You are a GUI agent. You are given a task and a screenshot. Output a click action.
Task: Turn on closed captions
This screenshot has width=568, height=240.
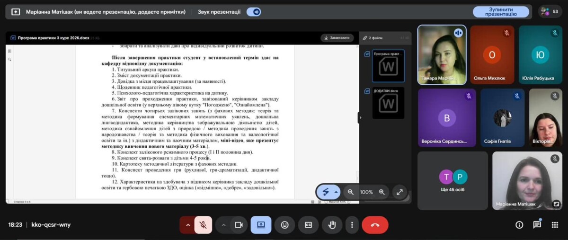click(308, 225)
